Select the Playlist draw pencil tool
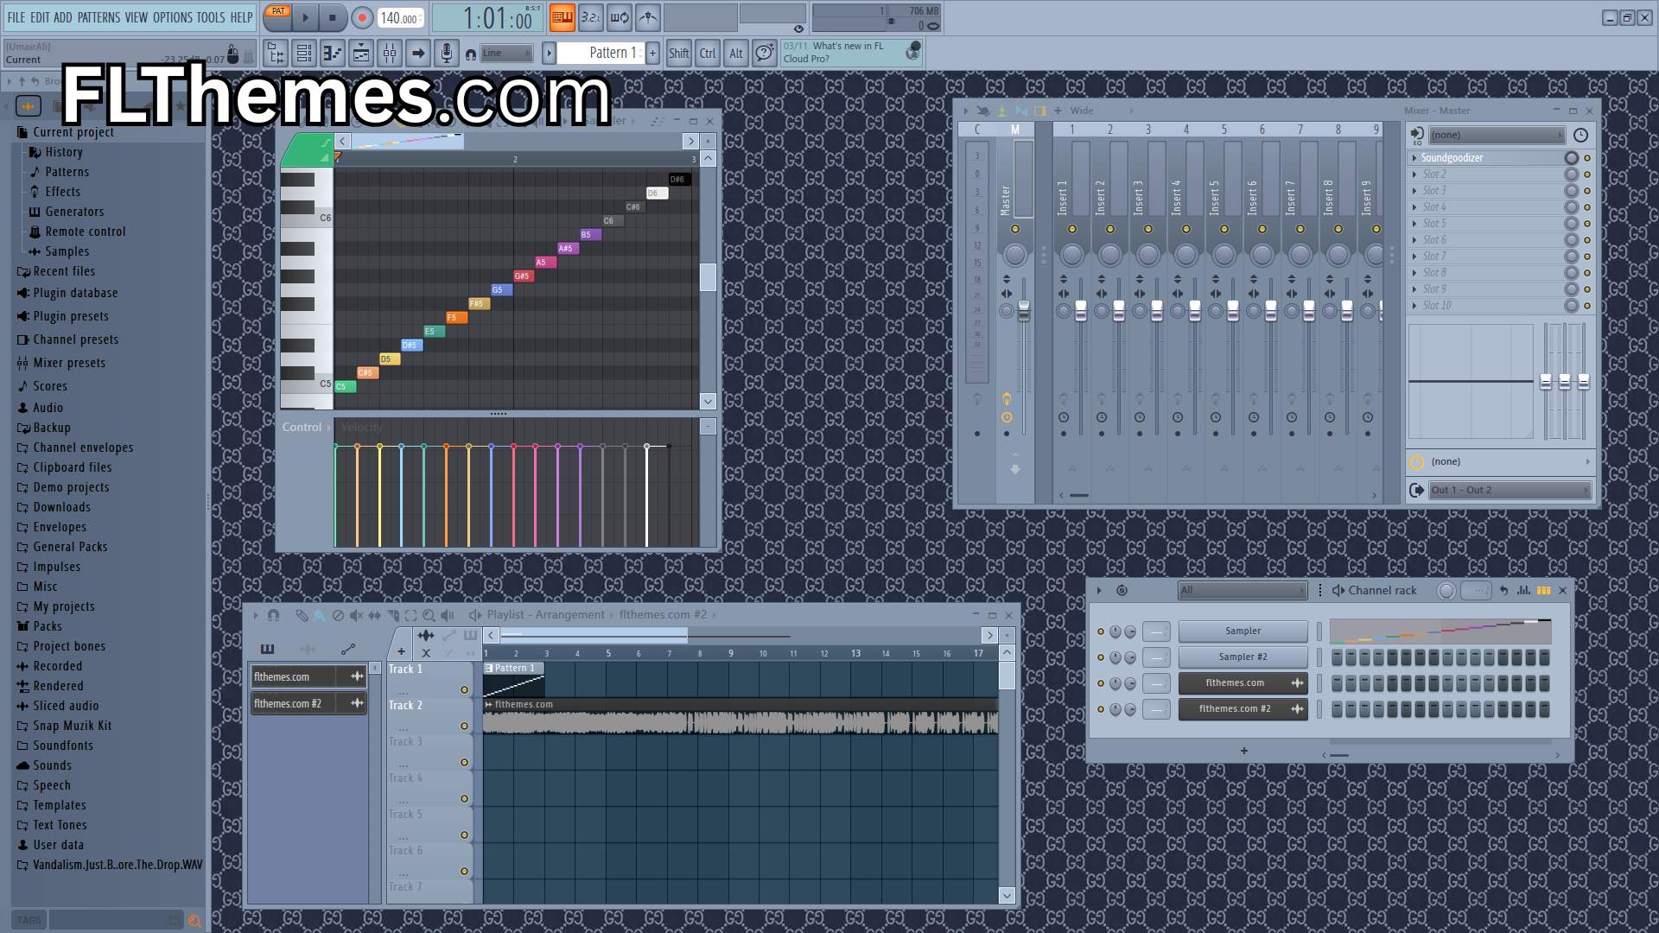 click(x=302, y=615)
